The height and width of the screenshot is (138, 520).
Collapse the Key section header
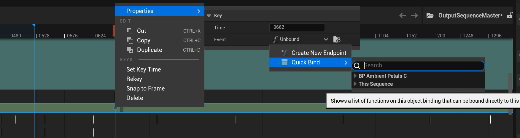point(209,16)
